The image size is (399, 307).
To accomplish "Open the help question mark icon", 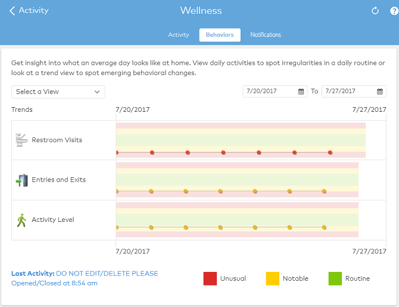I will click(x=394, y=11).
